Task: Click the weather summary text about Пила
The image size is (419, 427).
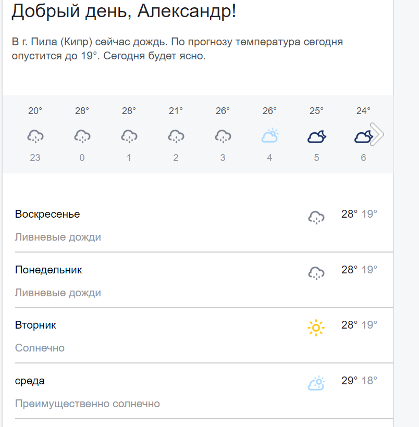Action: pos(177,49)
